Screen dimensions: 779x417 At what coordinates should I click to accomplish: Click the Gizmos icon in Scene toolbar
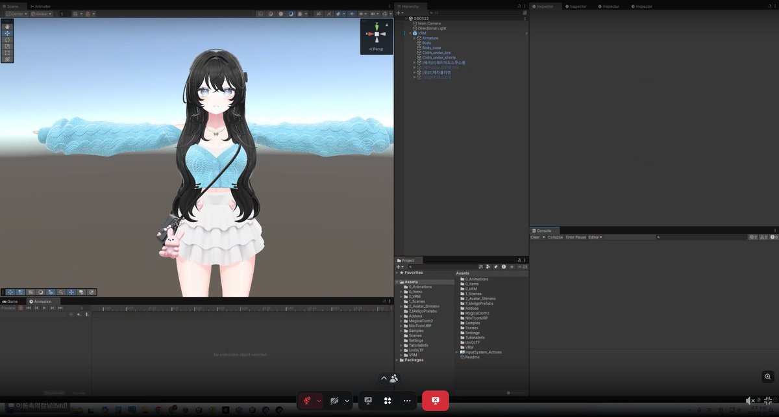click(x=385, y=14)
